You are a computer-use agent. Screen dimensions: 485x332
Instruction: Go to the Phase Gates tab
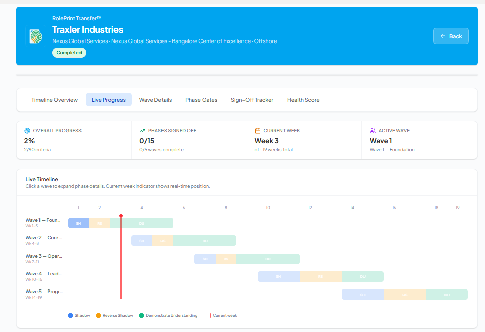pos(201,100)
